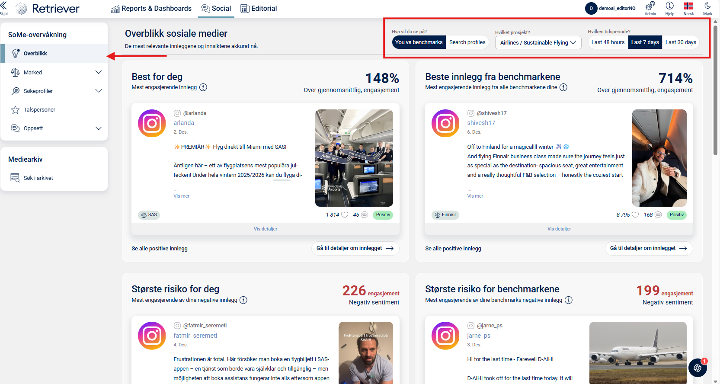Open Vis detaljer link on shivesh17 post

tap(559, 229)
